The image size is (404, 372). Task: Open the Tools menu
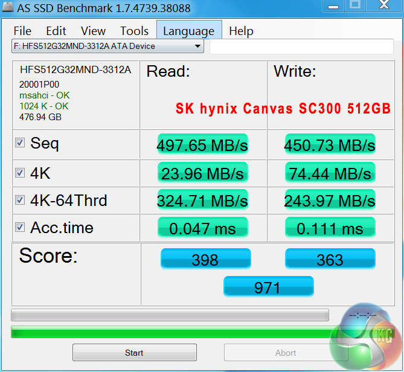tap(134, 31)
